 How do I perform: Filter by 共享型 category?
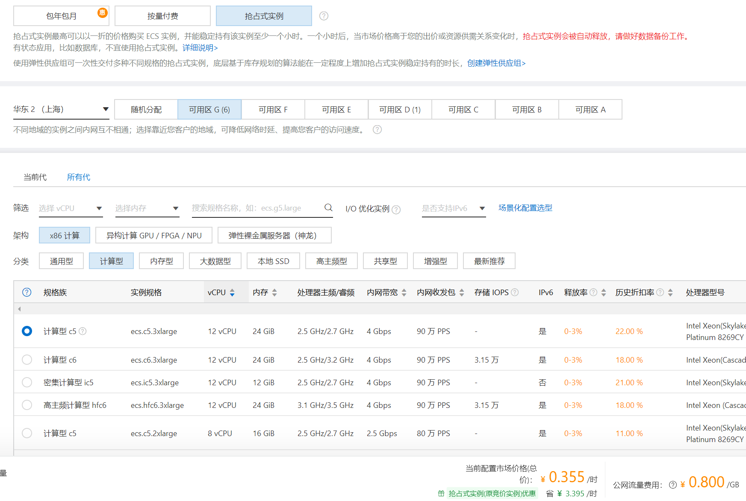click(x=385, y=261)
